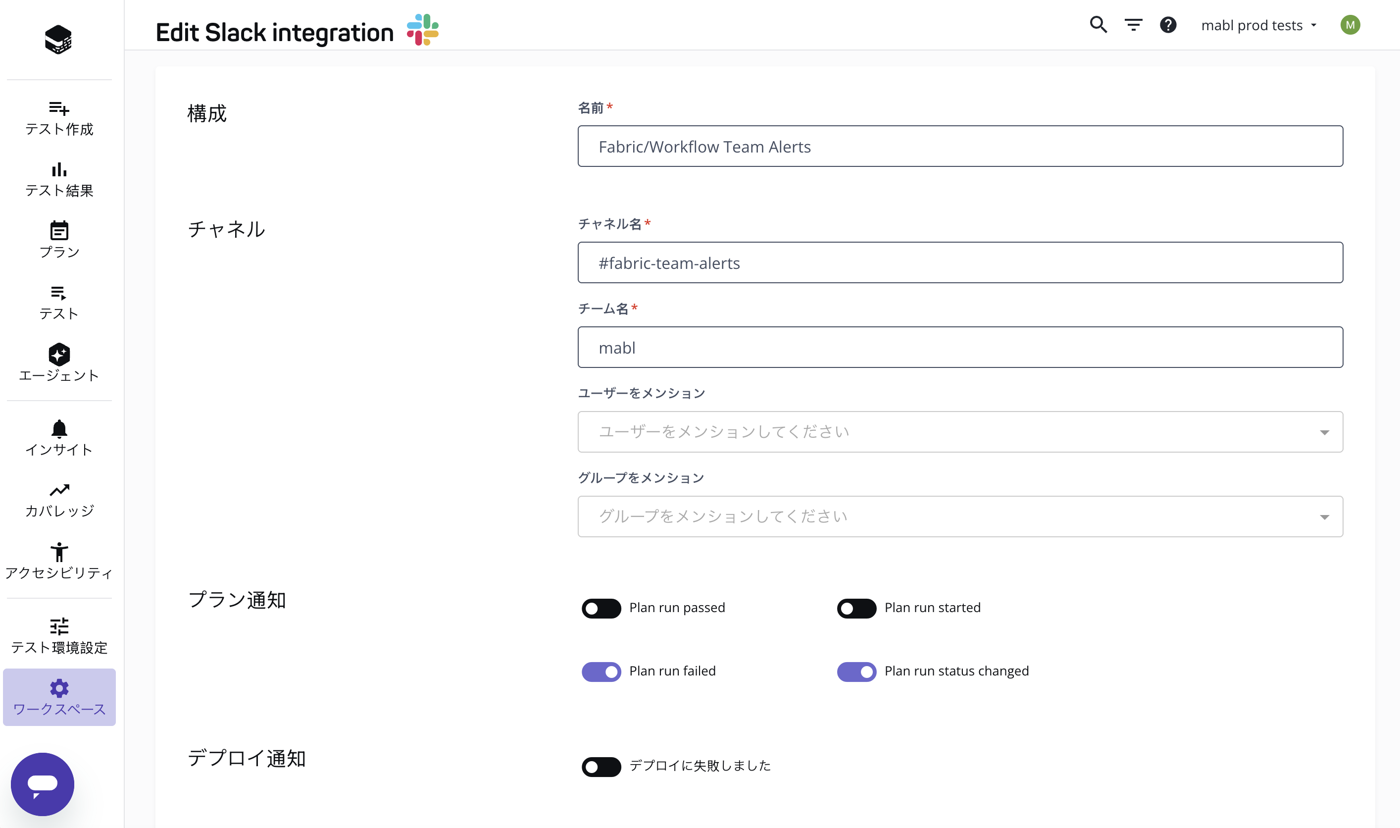This screenshot has height=828, width=1400.
Task: Click the チーム名 input field
Action: (x=960, y=347)
